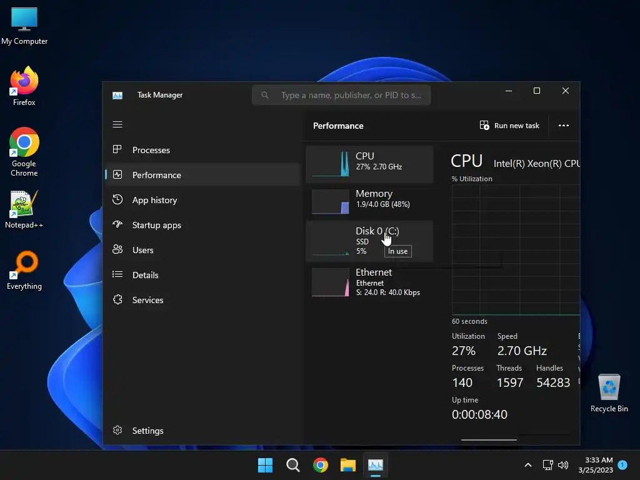Screen dimensions: 640x480
Task: Click the search magnifier icon in Task Manager
Action: click(x=265, y=95)
